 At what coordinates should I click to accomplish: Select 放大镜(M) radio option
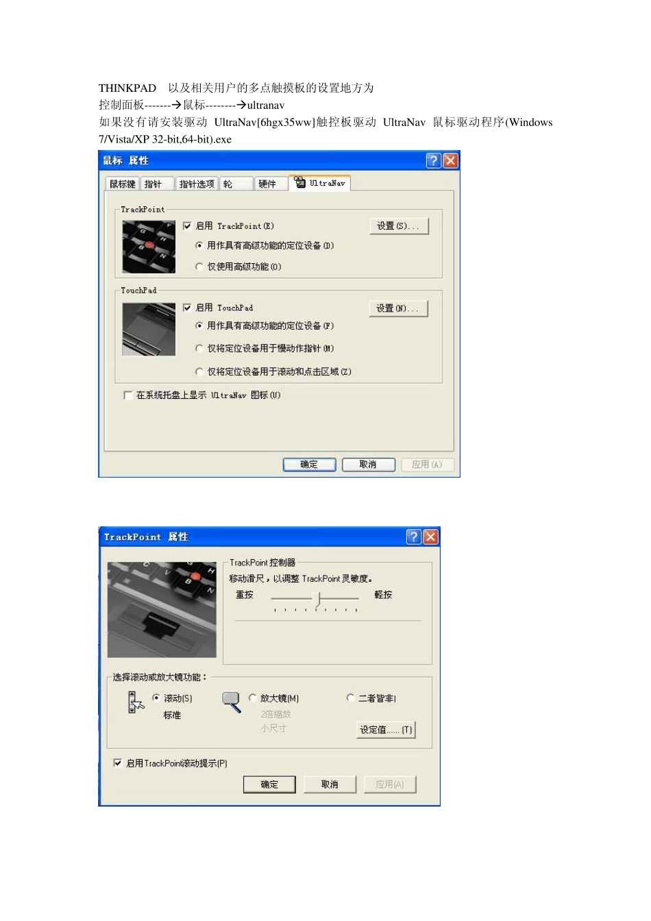point(253,698)
